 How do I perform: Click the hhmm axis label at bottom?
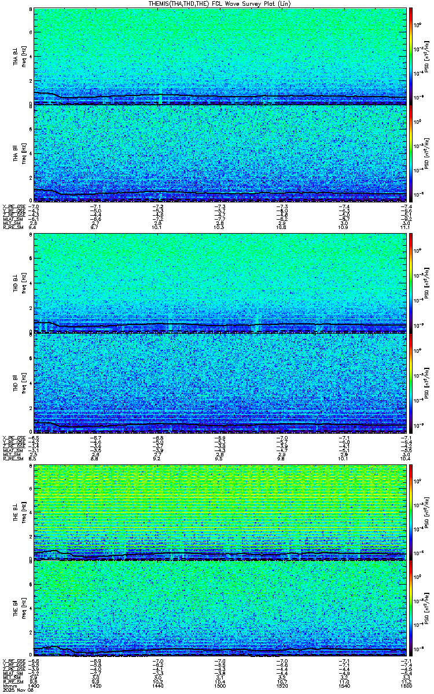click(9, 686)
